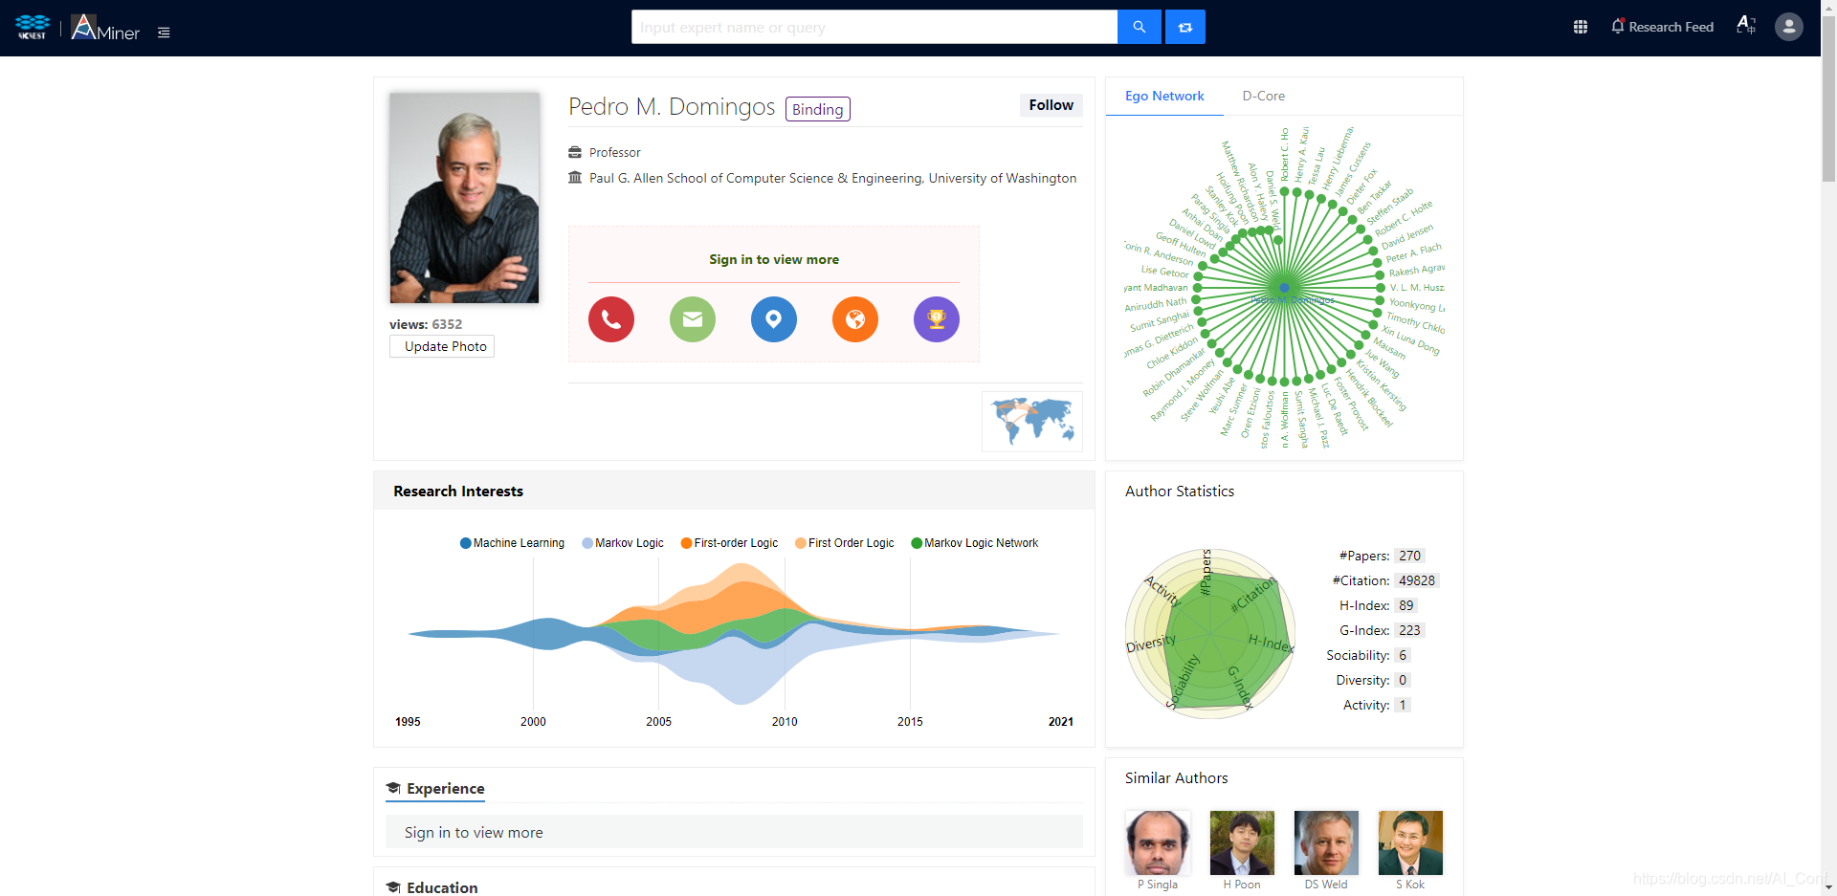The image size is (1837, 896).
Task: Click the red phone contact icon
Action: coord(611,319)
